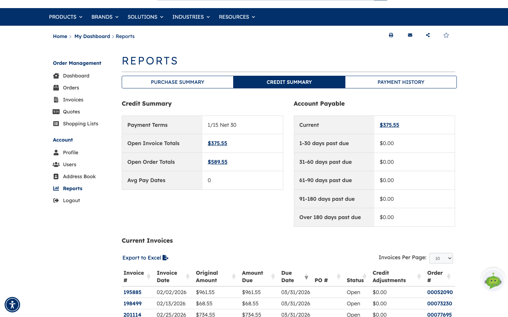The image size is (508, 317).
Task: Expand the RESOURCES menu
Action: (x=237, y=17)
